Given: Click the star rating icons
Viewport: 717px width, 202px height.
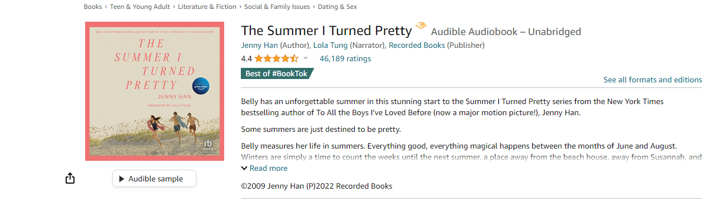Looking at the screenshot, I should tap(277, 58).
